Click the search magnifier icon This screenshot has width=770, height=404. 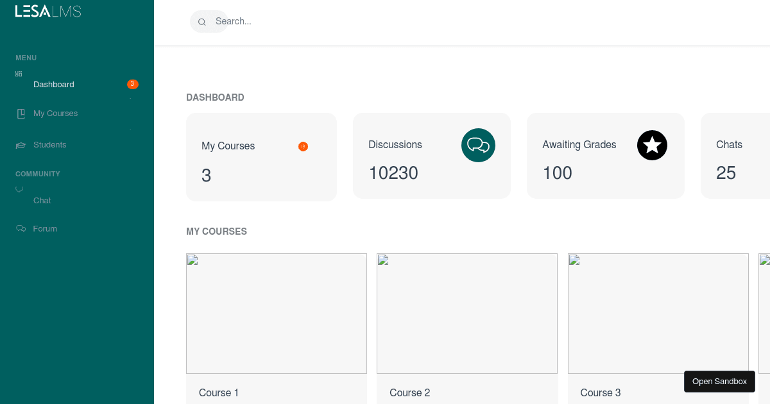click(201, 21)
